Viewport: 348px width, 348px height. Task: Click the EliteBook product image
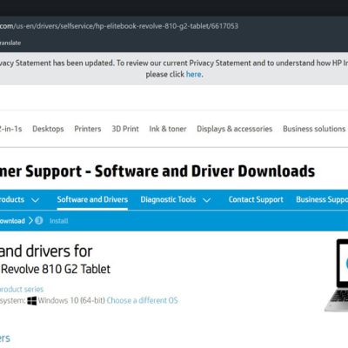337,276
